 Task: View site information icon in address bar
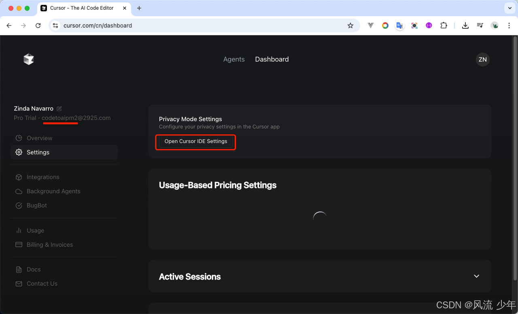click(55, 26)
